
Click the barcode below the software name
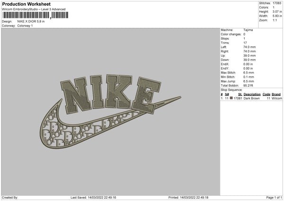click(35, 15)
